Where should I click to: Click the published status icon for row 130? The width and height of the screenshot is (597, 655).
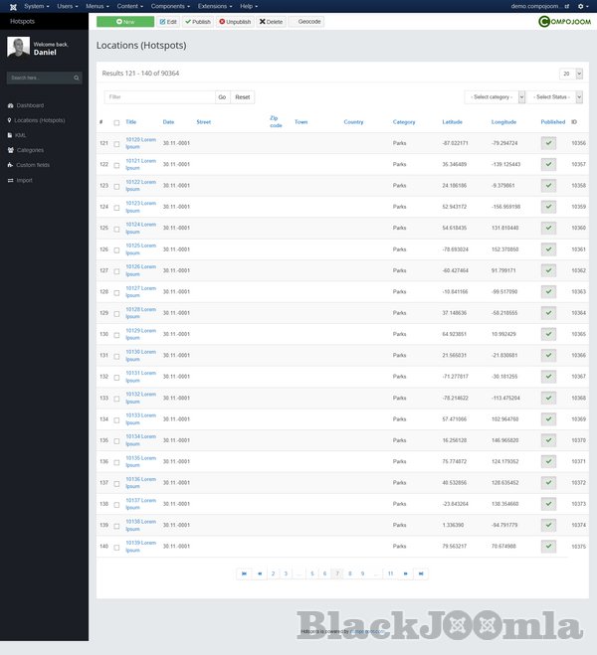tap(548, 334)
